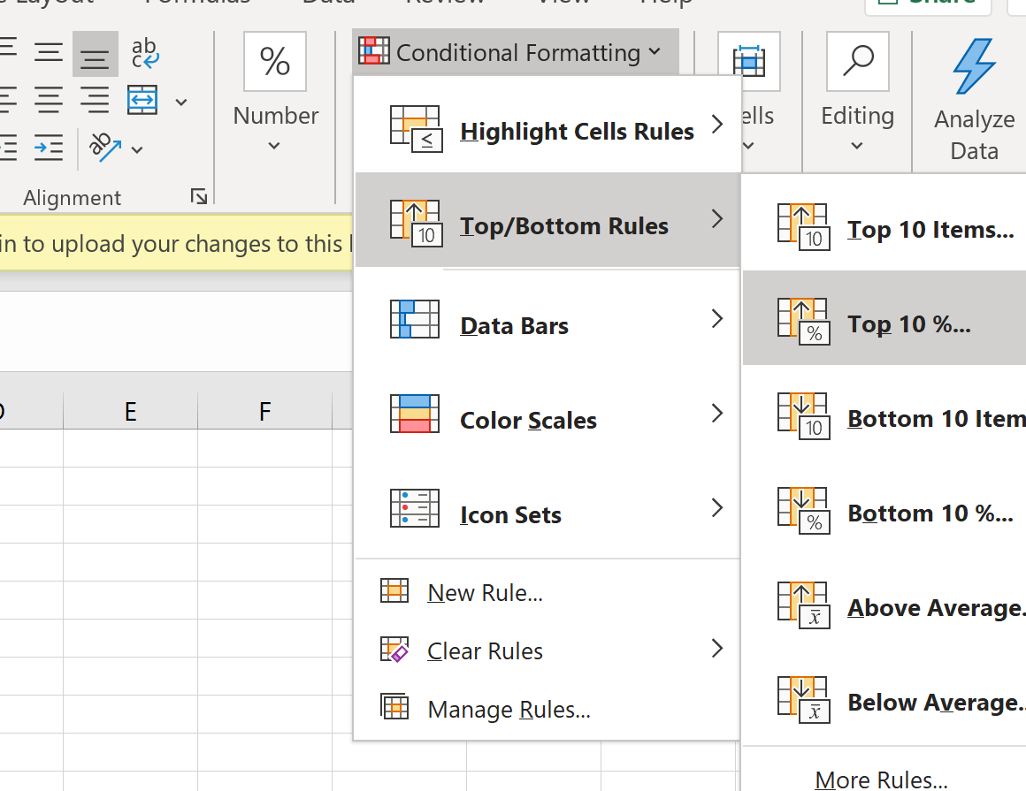Open the Clear Rules submenu
The width and height of the screenshot is (1026, 791).
pos(547,650)
